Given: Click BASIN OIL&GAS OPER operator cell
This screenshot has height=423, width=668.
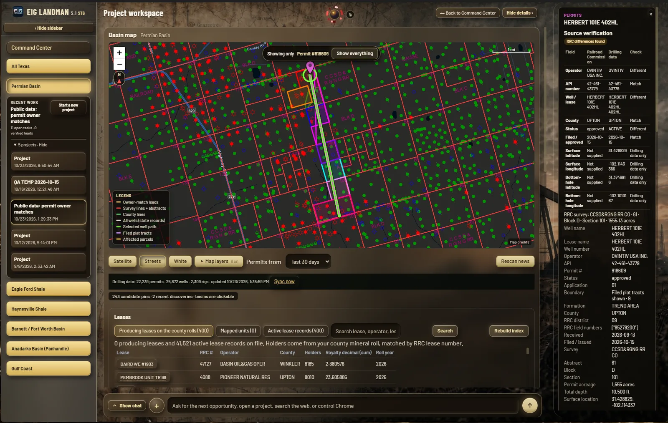Looking at the screenshot, I should click(x=243, y=364).
